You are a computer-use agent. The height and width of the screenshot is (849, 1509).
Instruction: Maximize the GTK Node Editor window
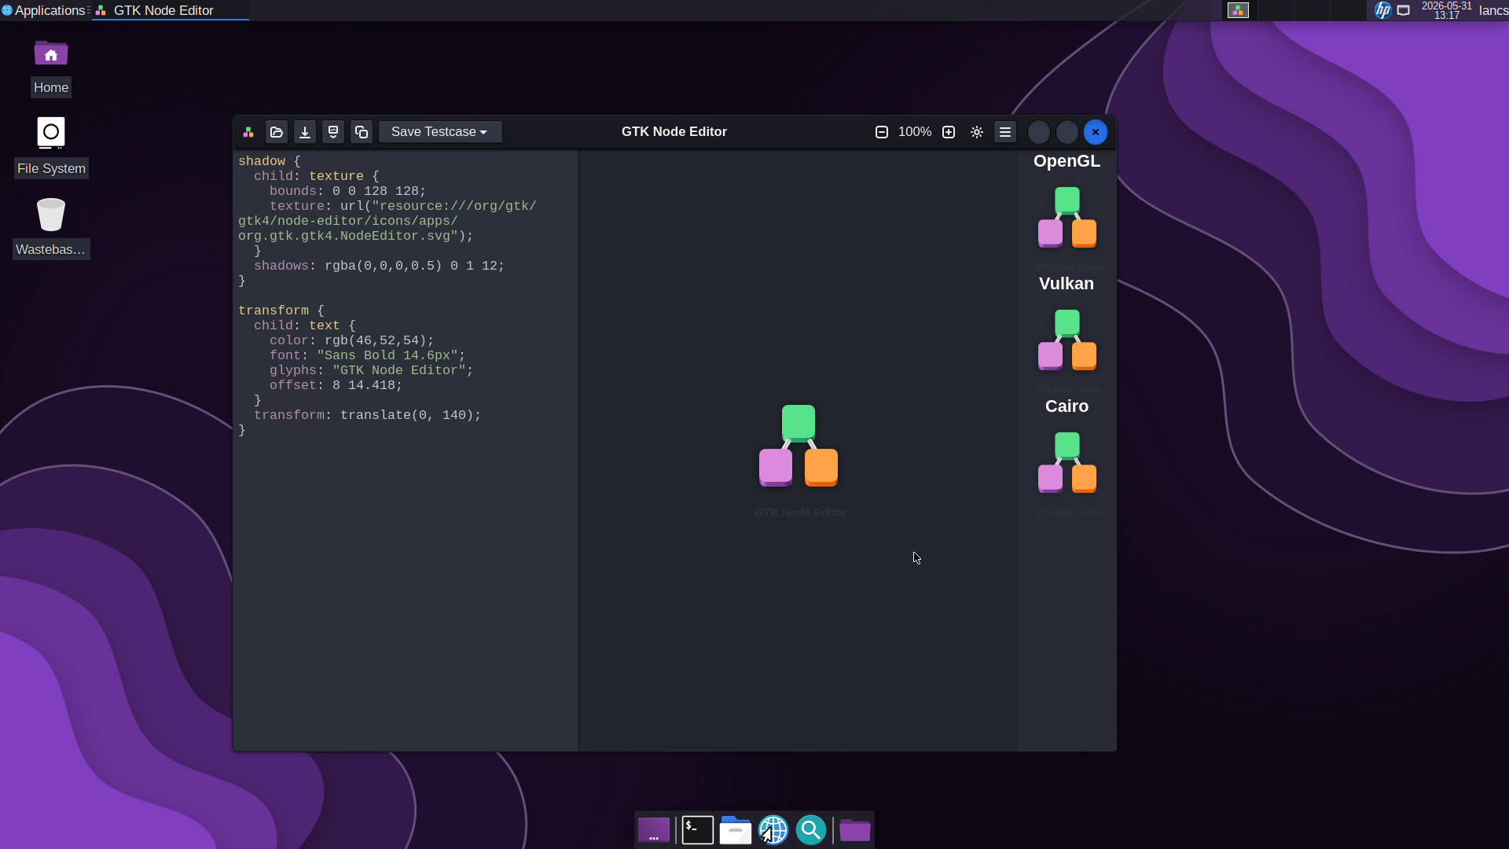(x=1067, y=132)
